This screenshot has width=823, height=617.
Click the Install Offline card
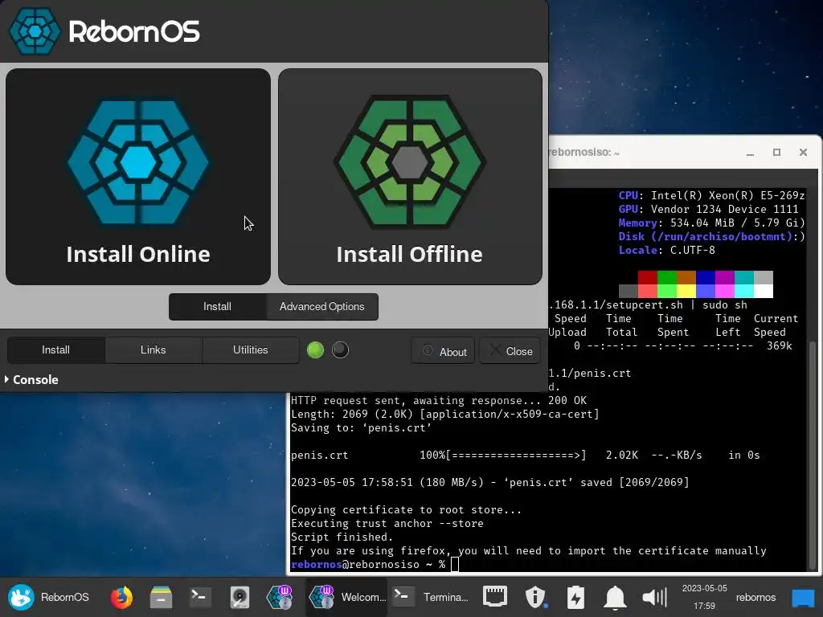click(x=410, y=177)
